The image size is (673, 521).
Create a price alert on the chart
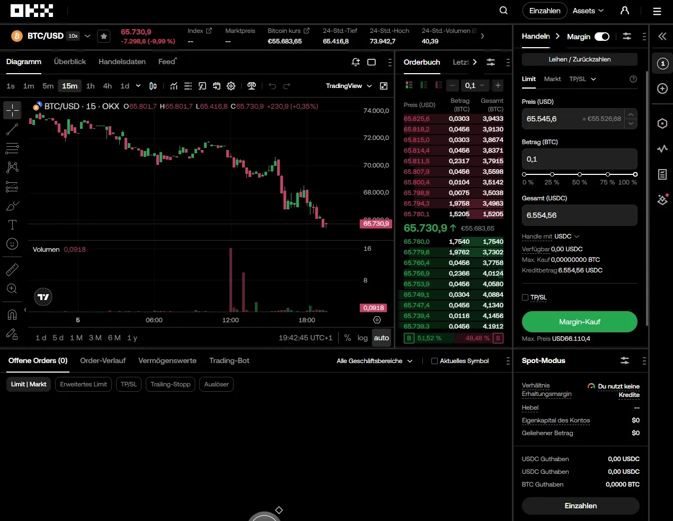(x=356, y=61)
